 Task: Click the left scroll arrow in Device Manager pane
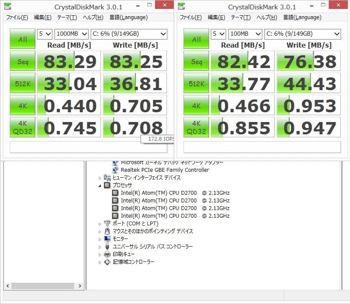click(8, 286)
